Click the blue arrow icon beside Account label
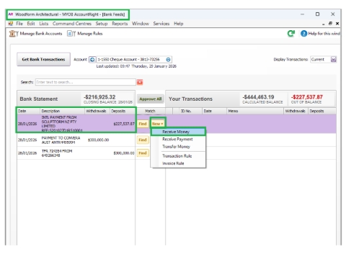This screenshot has width=346, height=259. [x=92, y=60]
